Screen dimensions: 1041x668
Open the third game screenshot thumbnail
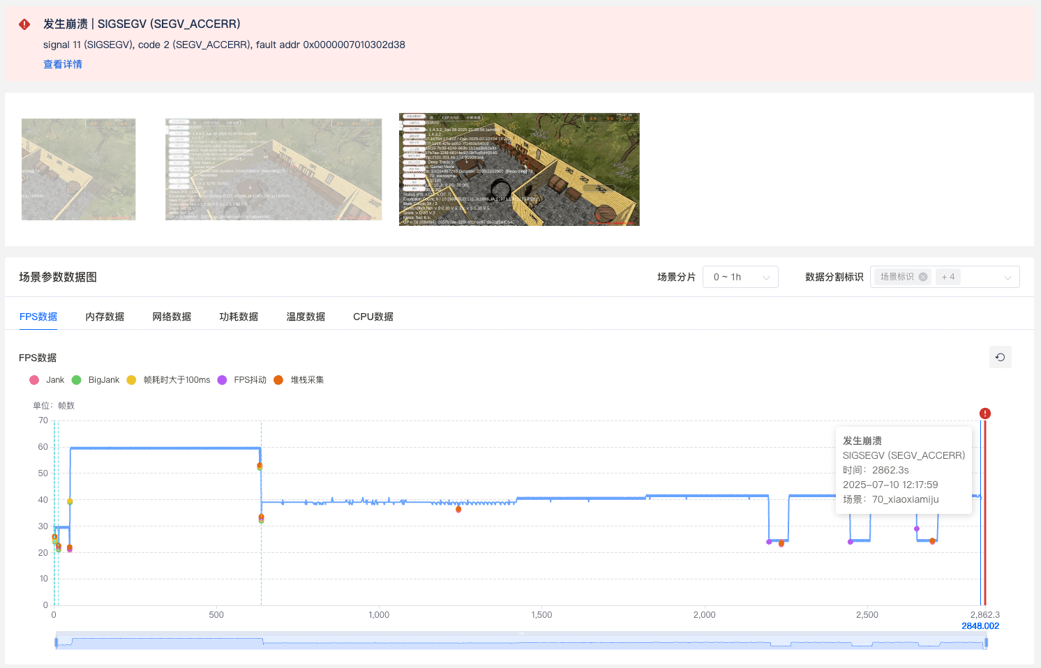click(519, 169)
